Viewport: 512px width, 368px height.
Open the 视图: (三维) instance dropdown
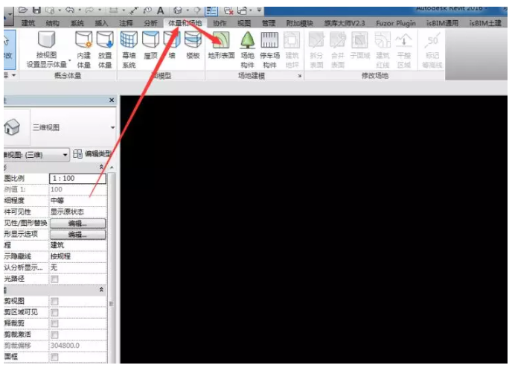tap(65, 155)
